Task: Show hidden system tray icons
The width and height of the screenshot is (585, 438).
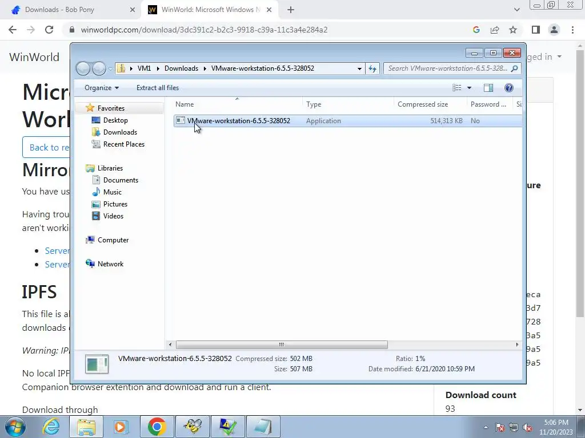Action: pyautogui.click(x=486, y=427)
